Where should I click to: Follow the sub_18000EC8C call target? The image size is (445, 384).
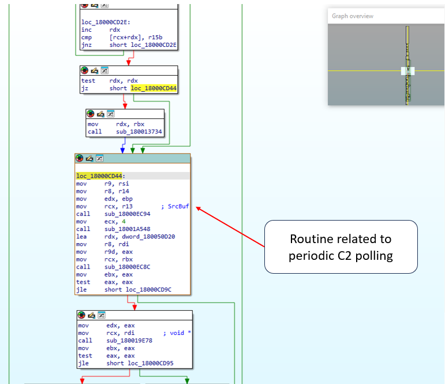pos(127,267)
